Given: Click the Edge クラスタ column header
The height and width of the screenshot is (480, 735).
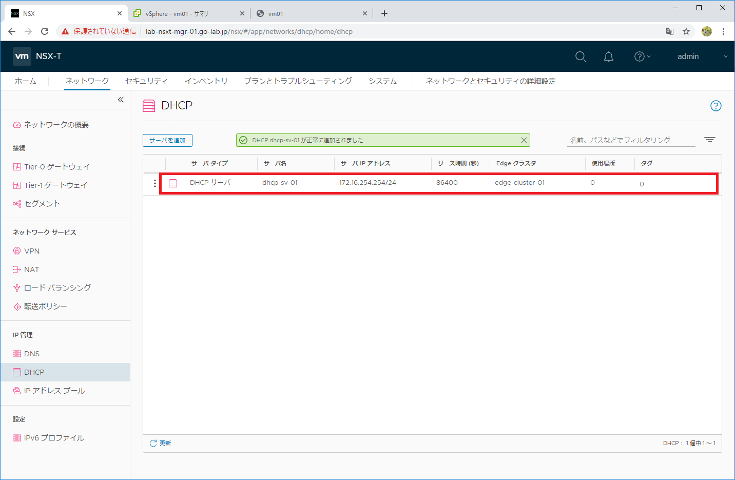Looking at the screenshot, I should (516, 163).
